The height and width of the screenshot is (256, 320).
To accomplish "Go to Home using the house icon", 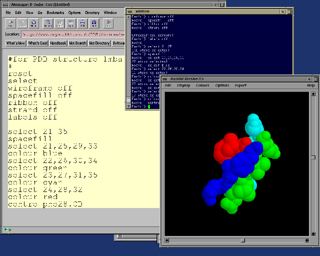I will [34, 23].
